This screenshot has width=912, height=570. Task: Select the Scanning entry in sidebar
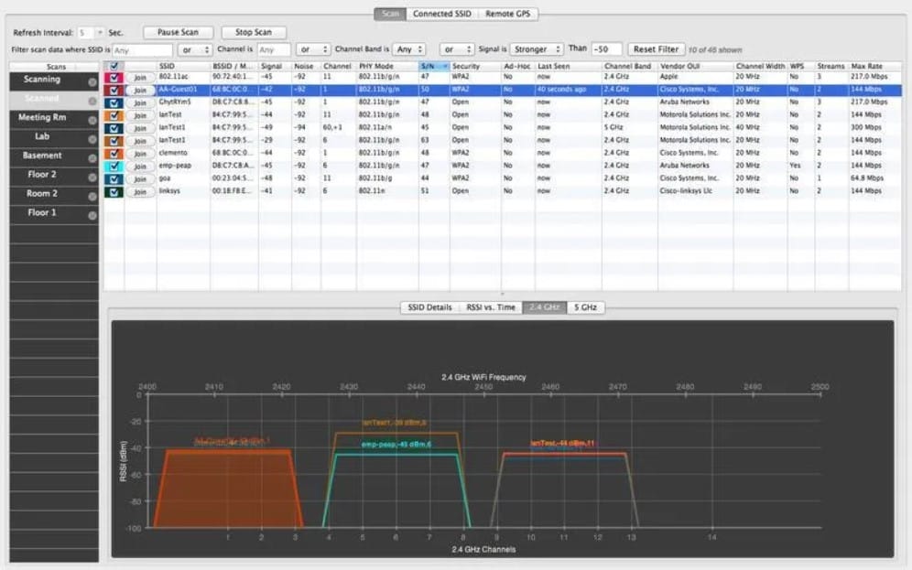[x=54, y=81]
